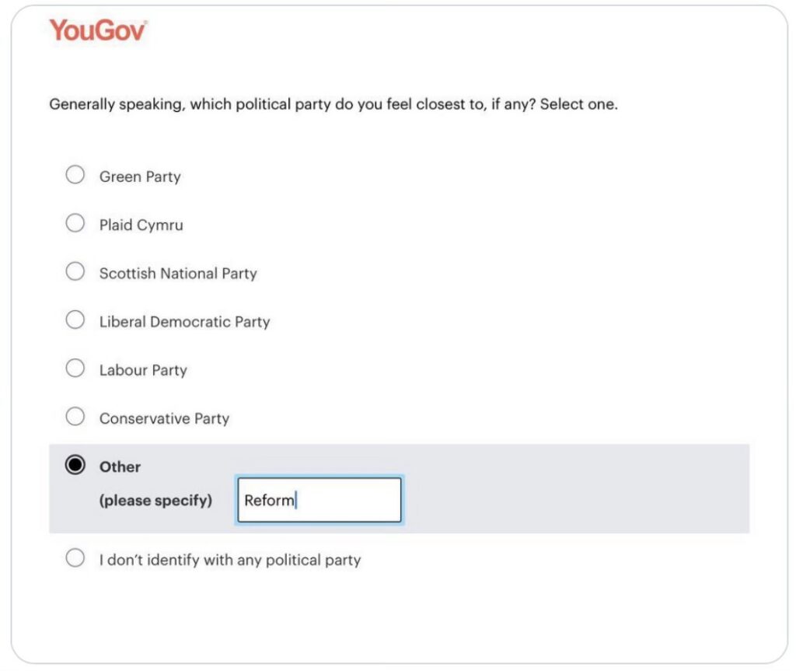Pick the Scottish National Party radio button
This screenshot has width=796, height=671.
75,272
